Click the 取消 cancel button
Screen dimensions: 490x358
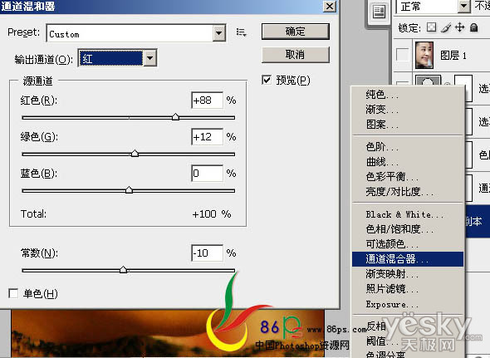tap(296, 55)
